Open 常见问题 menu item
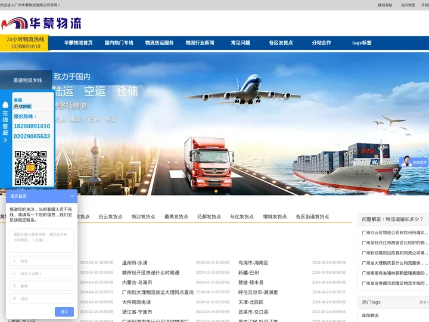Viewport: 429px width, 322px height. pyautogui.click(x=240, y=43)
